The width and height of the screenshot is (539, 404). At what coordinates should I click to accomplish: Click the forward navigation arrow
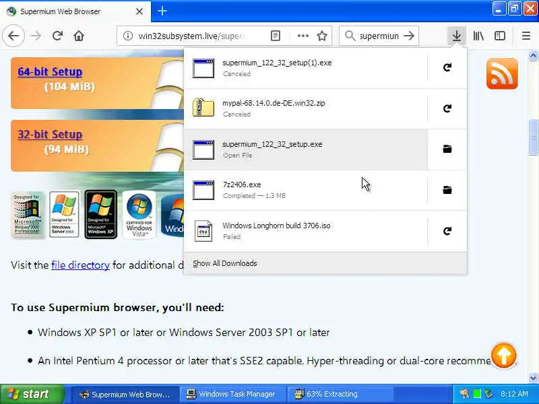point(36,36)
